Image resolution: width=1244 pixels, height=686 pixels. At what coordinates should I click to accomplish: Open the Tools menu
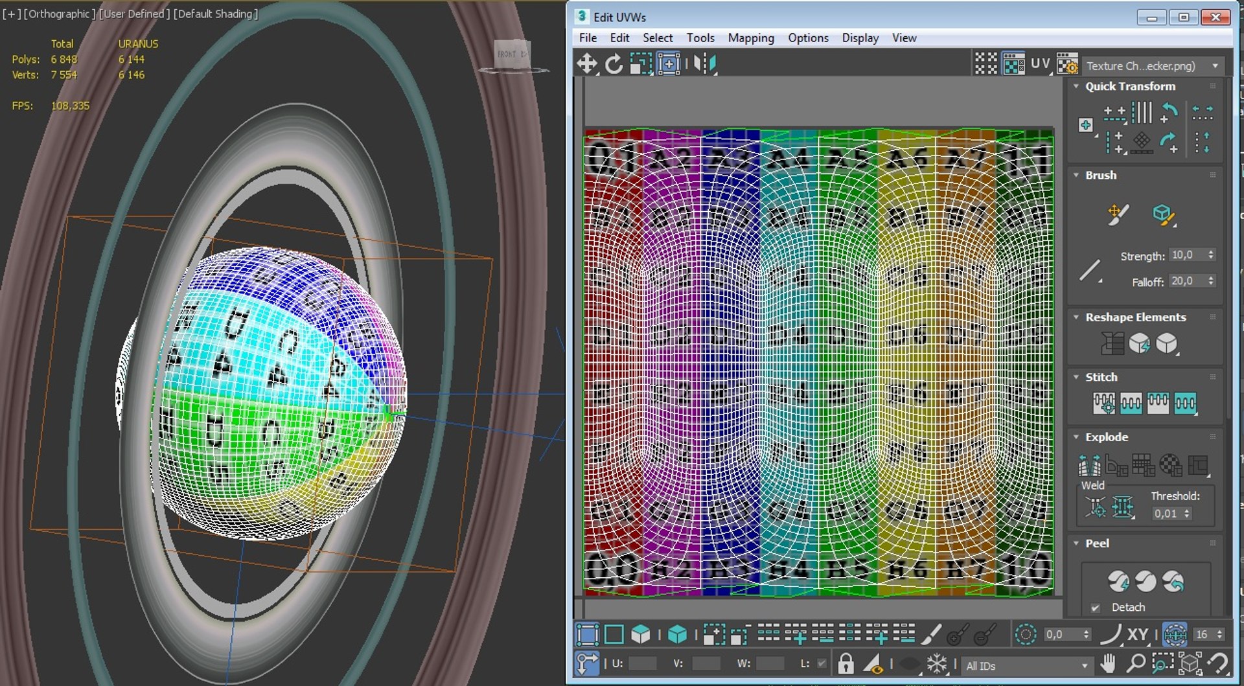700,38
